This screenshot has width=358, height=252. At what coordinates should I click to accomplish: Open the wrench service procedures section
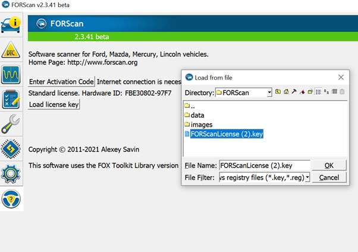(11, 124)
